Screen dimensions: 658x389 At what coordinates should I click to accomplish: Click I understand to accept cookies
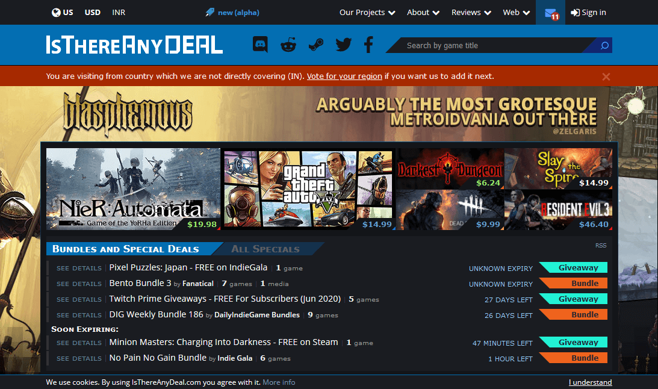pos(590,382)
